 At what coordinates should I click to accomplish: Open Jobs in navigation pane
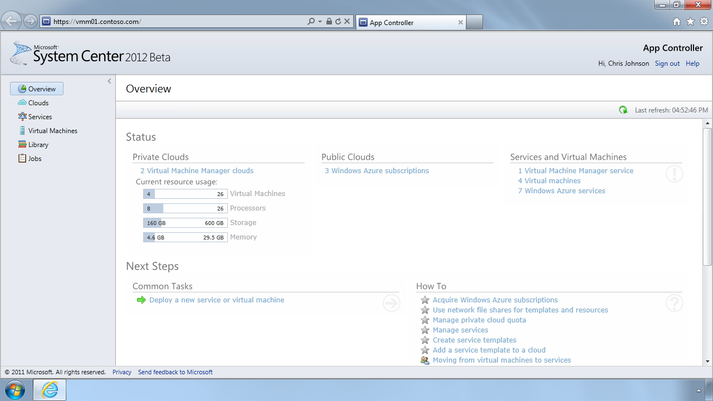[30, 158]
